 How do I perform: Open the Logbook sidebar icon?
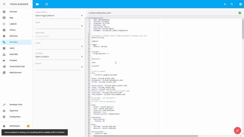4,24
